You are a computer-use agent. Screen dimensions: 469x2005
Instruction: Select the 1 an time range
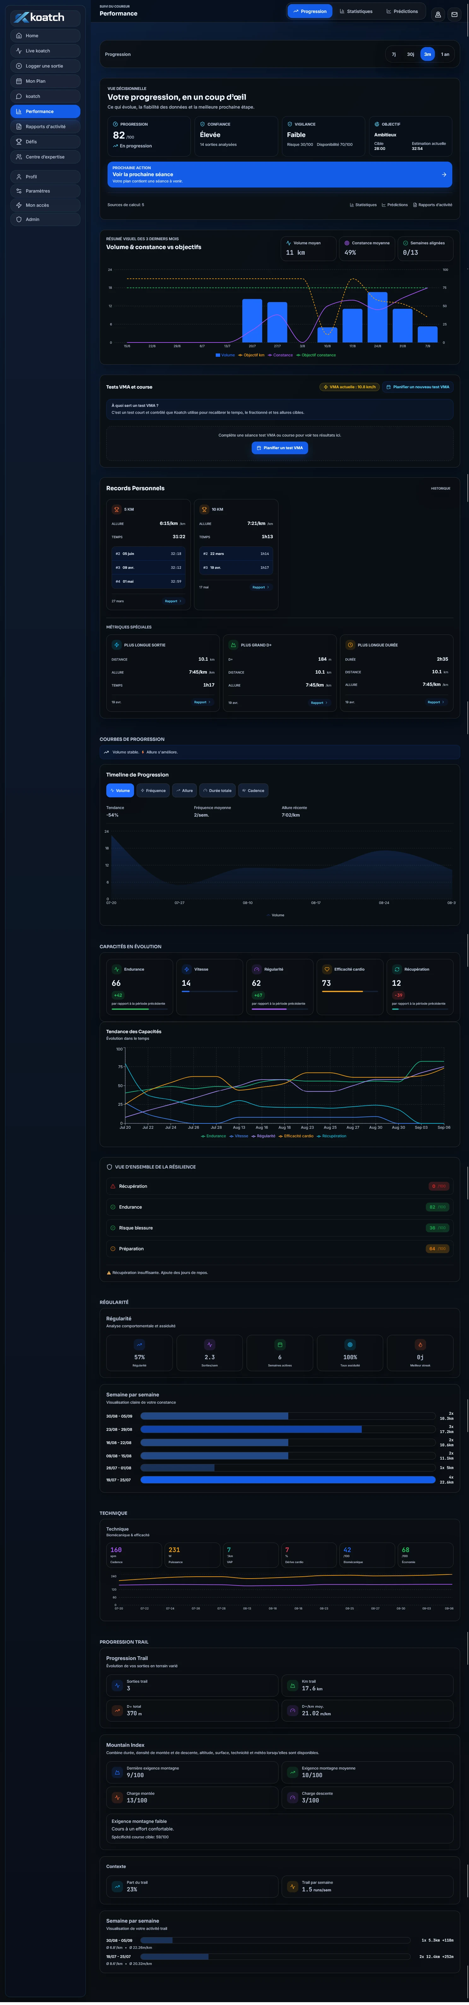click(445, 55)
